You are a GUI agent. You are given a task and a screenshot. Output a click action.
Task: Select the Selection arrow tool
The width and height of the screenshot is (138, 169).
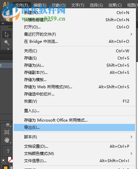[x=7, y=35]
